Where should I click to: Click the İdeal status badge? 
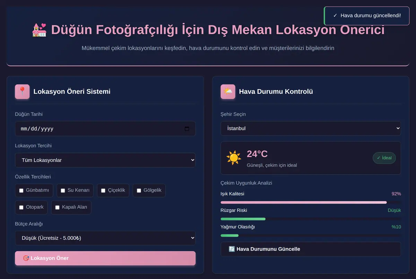[384, 158]
